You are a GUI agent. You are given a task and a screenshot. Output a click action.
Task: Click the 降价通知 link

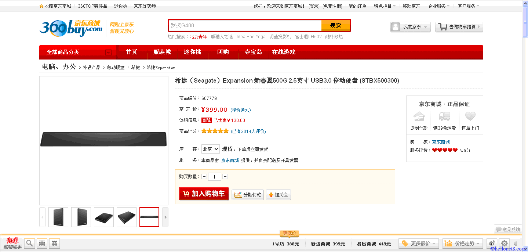click(241, 110)
